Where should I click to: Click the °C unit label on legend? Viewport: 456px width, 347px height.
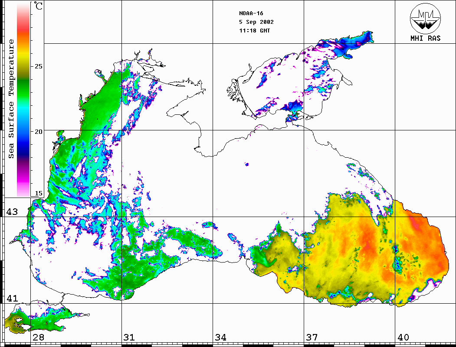[37, 6]
